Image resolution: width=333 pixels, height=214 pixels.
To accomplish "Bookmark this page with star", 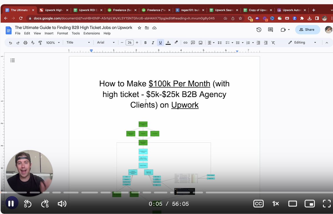I will [x=240, y=18].
